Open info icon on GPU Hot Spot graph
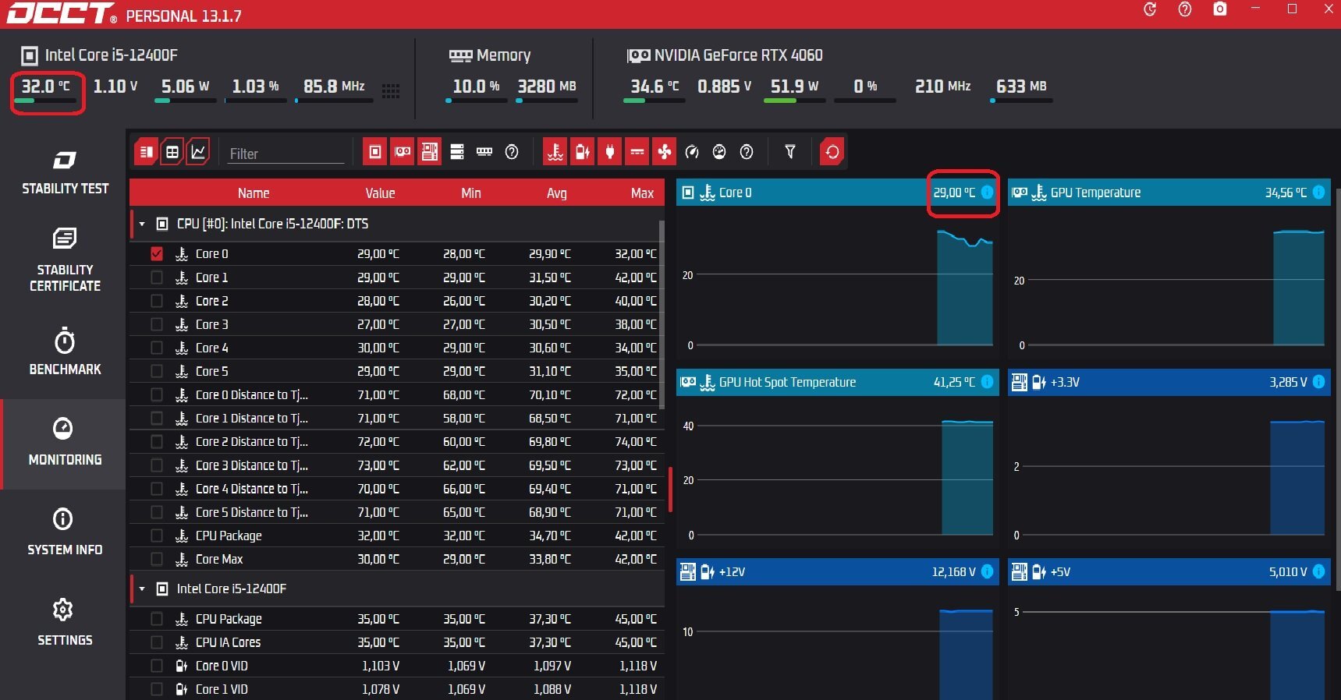Viewport: 1341px width, 700px height. (x=987, y=381)
